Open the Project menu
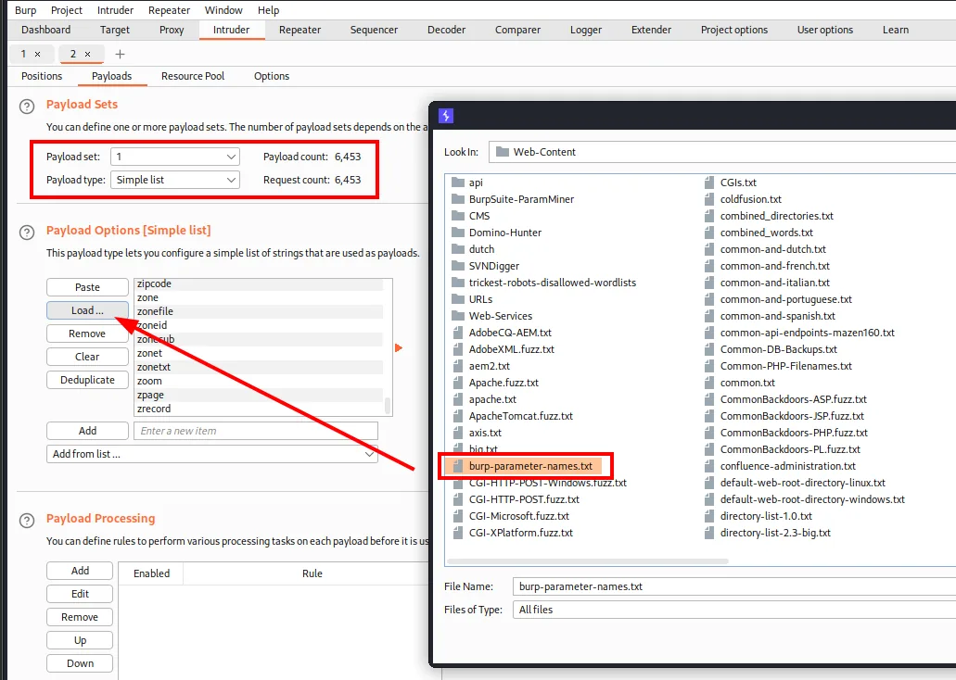The height and width of the screenshot is (680, 956). click(67, 10)
